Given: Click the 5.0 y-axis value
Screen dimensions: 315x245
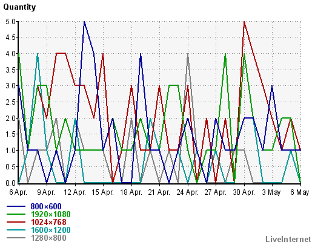Looking at the screenshot, I should point(11,21).
